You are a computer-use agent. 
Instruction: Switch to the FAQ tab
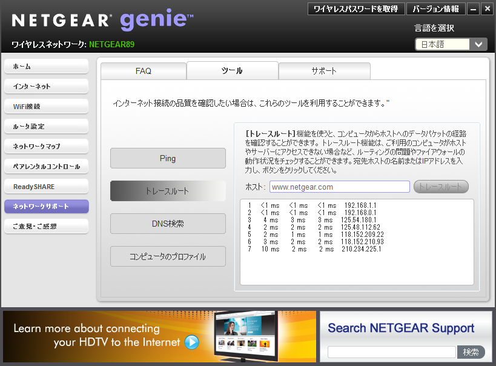144,71
